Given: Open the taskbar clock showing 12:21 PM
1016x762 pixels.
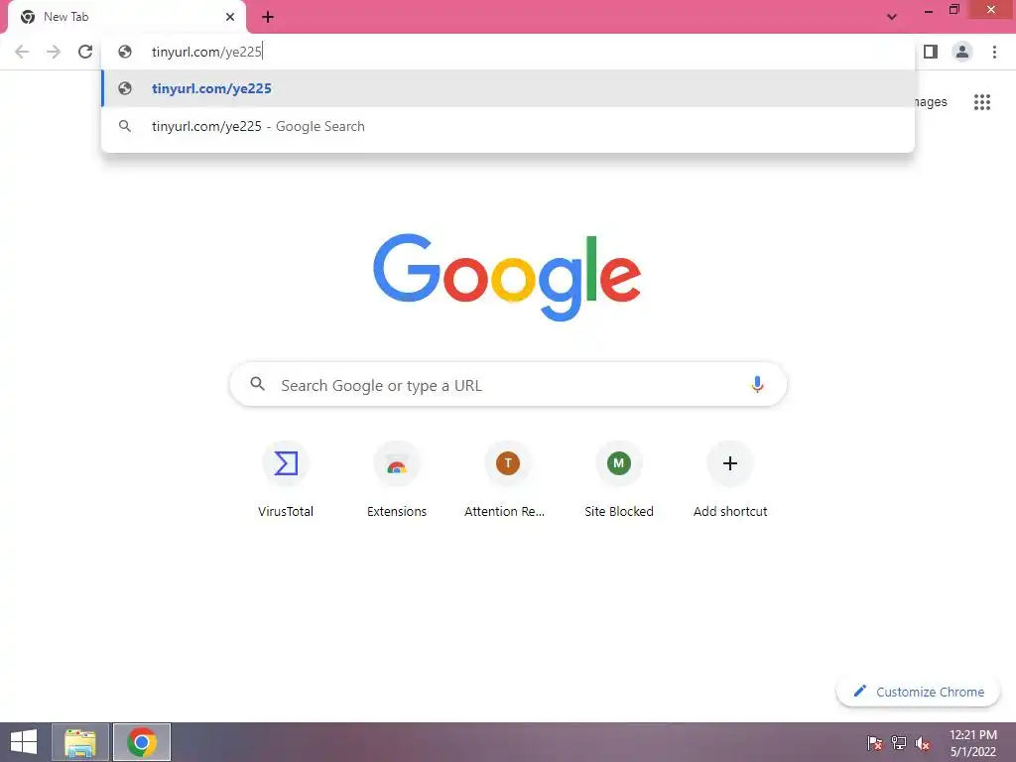Looking at the screenshot, I should 973,742.
